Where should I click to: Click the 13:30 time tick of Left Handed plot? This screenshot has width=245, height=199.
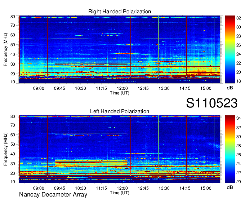[164, 188]
